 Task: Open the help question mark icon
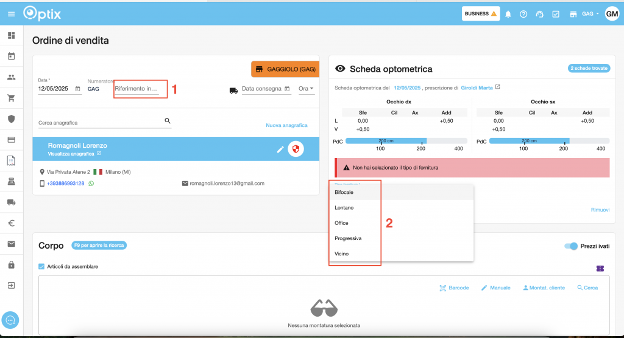click(523, 14)
